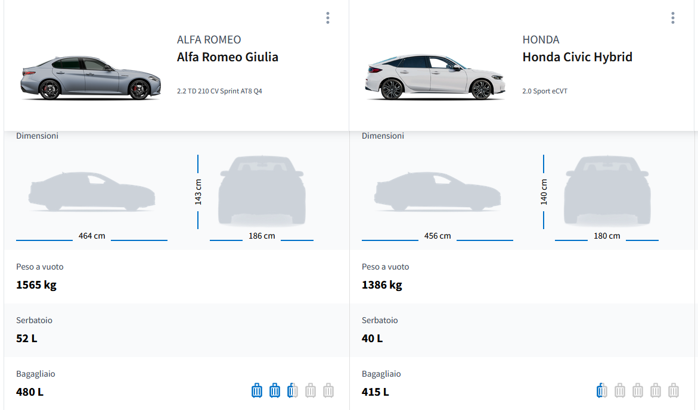Click last gray suitcase icon for Civic
The width and height of the screenshot is (698, 410).
[674, 390]
